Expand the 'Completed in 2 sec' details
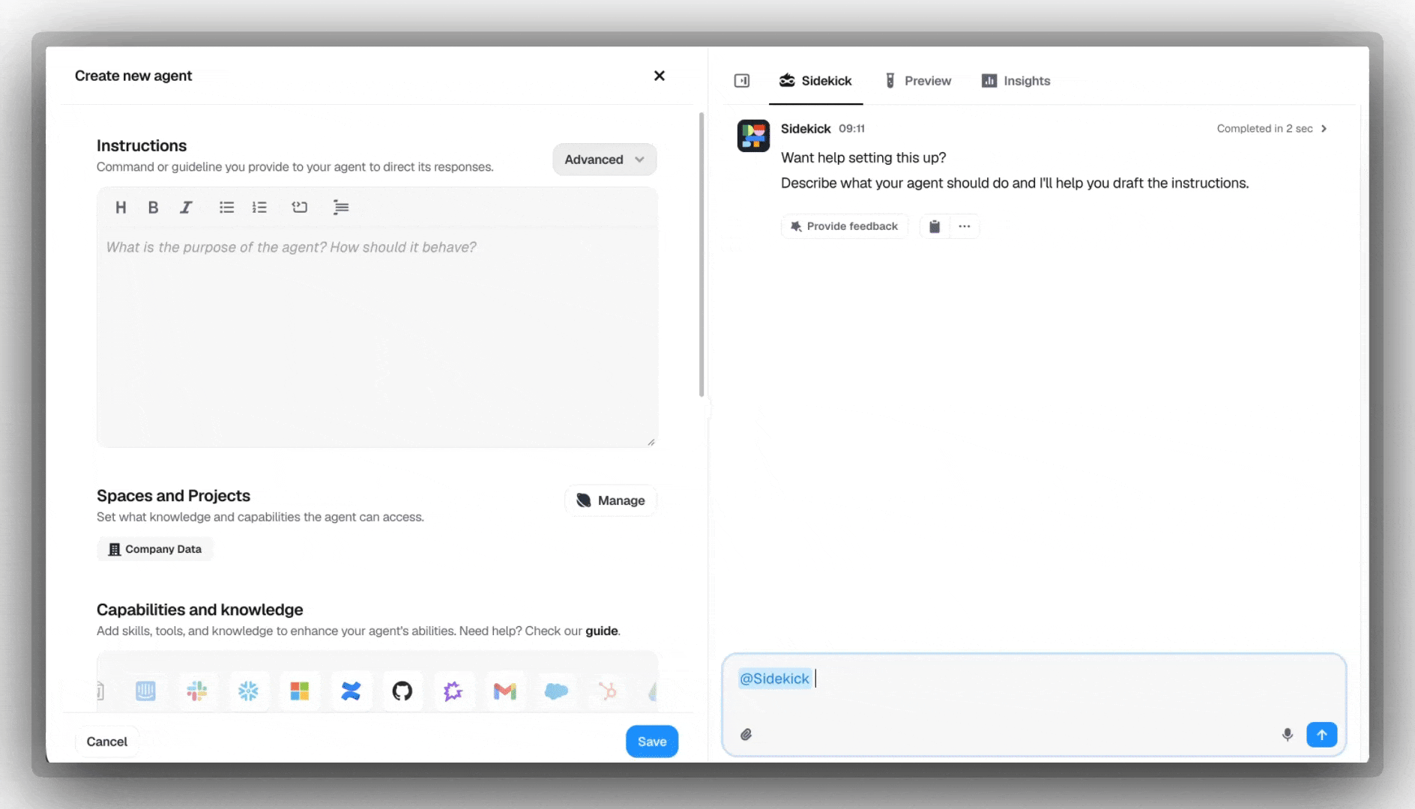The image size is (1415, 809). click(x=1272, y=129)
